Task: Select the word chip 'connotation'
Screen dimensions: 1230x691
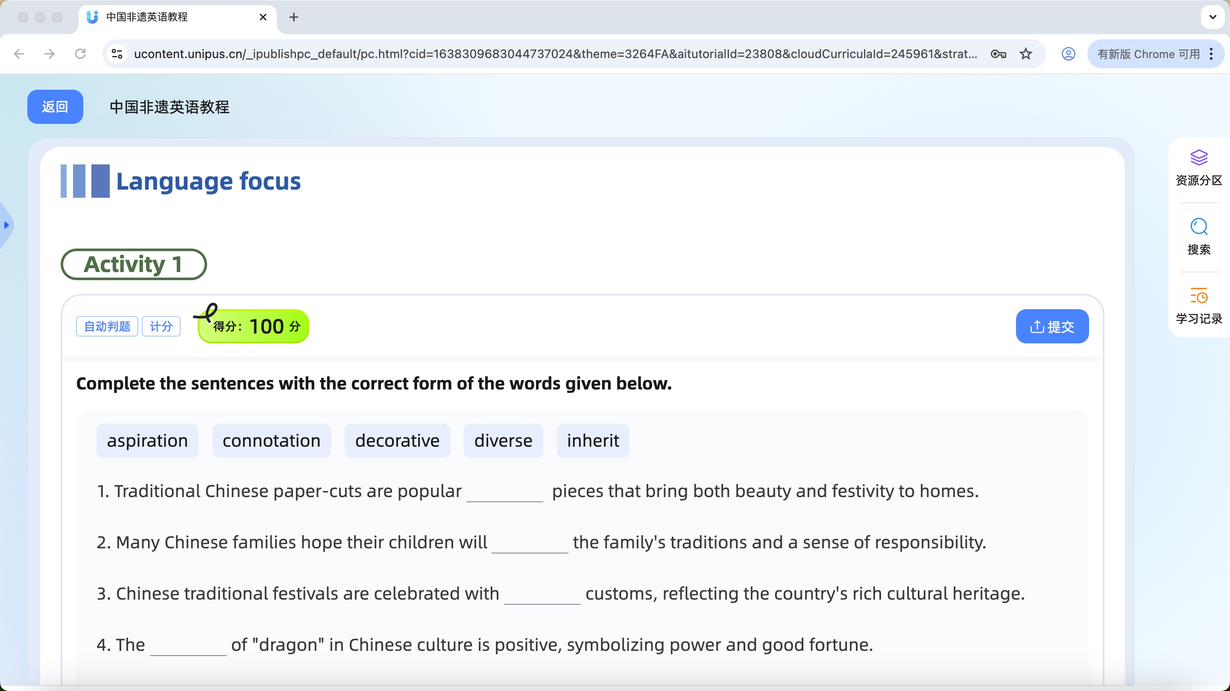Action: pyautogui.click(x=271, y=441)
